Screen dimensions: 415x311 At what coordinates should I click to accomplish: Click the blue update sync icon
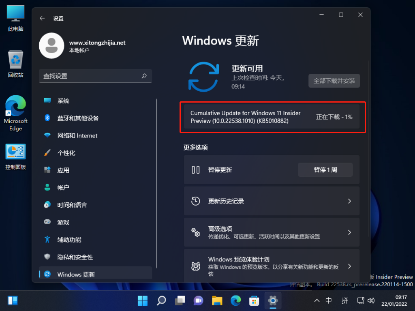(x=203, y=77)
